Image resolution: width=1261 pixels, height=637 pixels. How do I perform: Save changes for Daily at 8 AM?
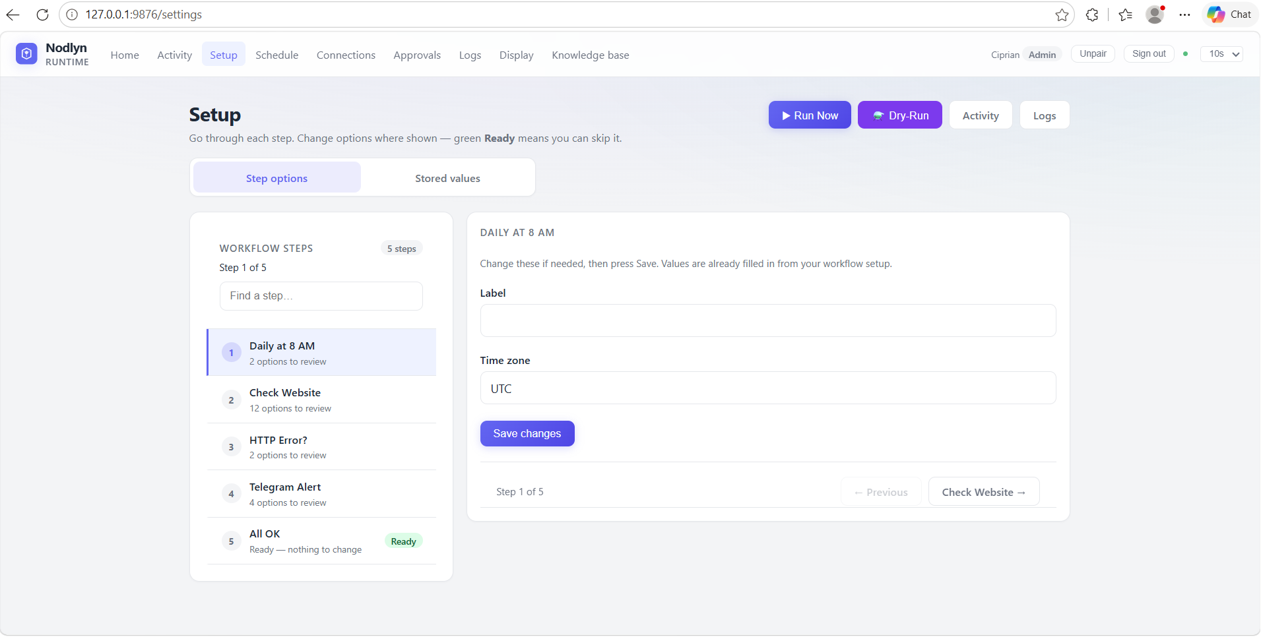click(527, 433)
